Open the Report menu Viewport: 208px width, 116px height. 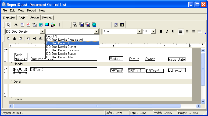point(31,10)
